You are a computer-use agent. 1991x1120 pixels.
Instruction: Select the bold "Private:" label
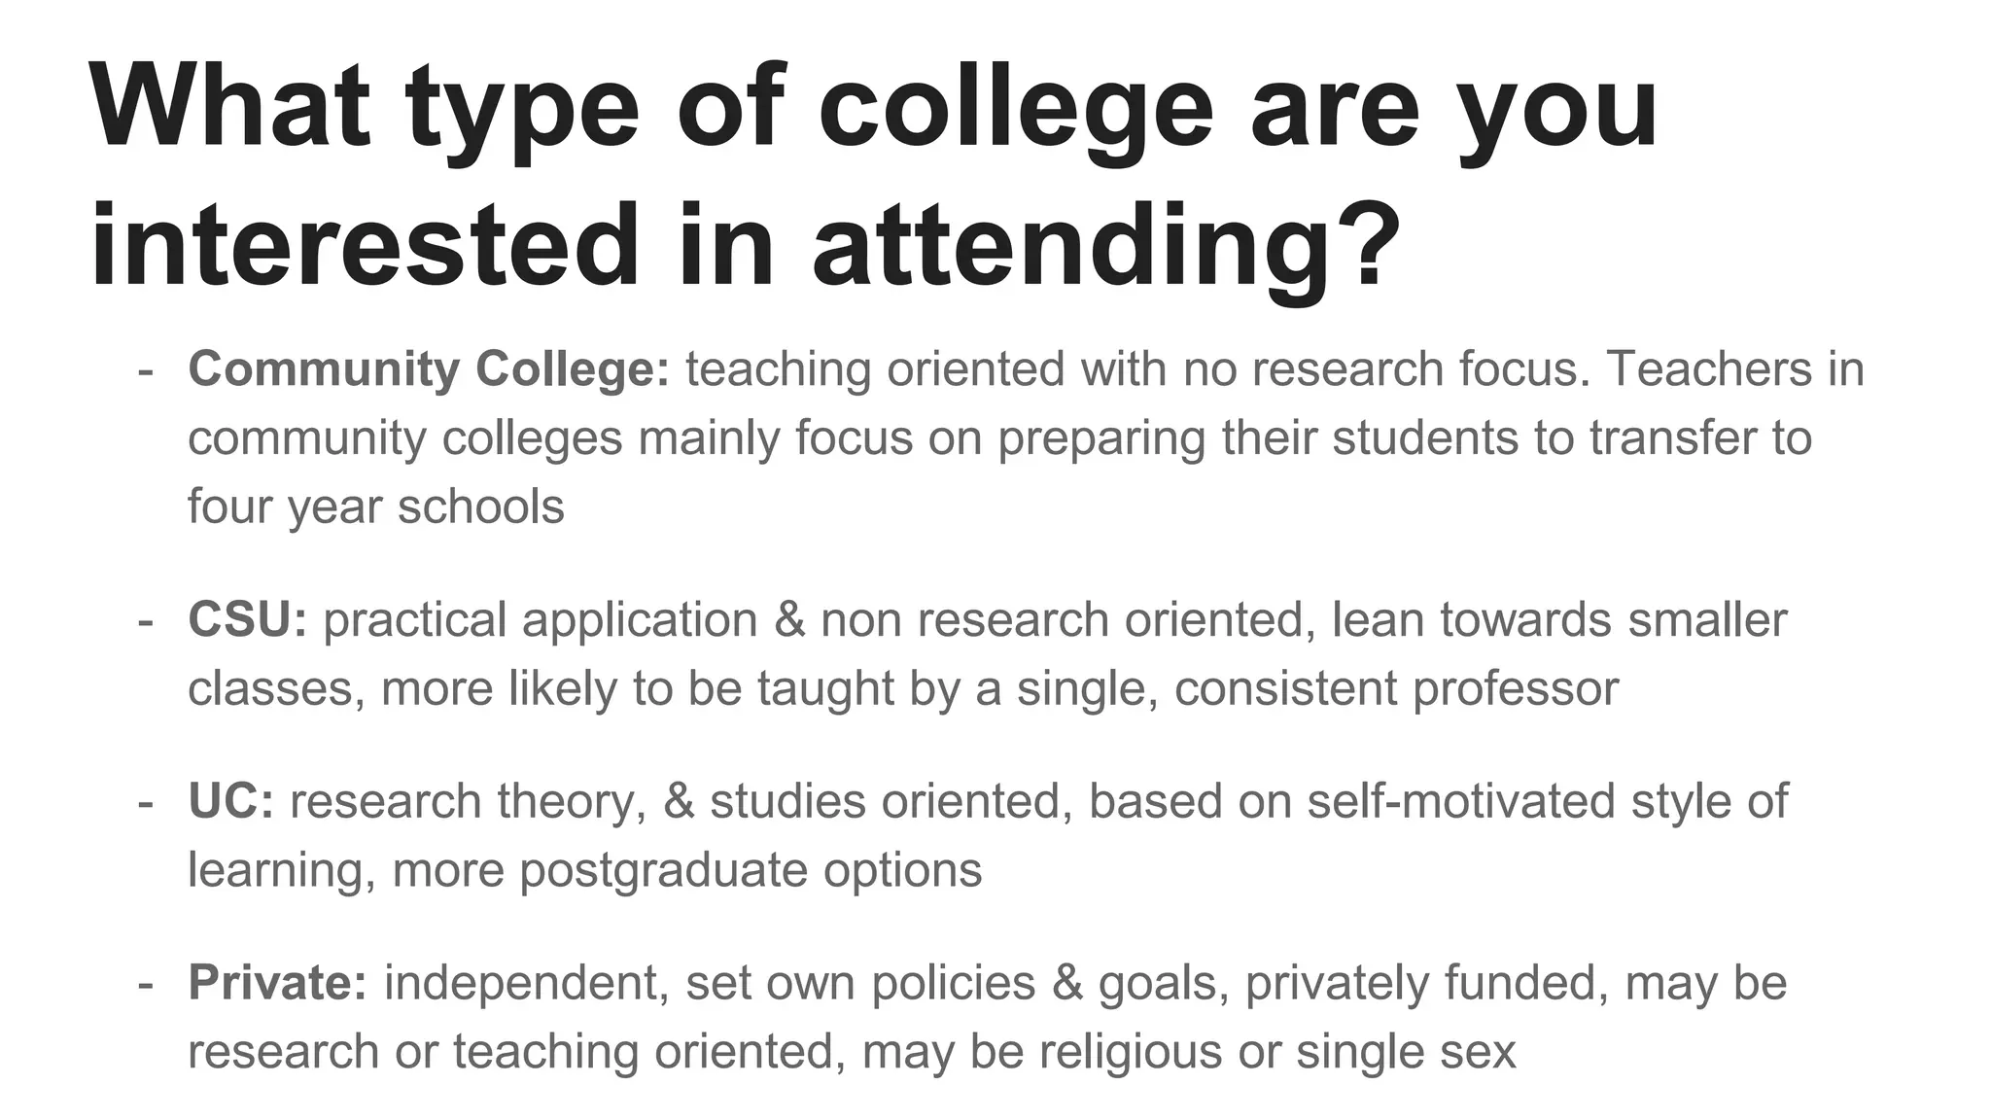click(278, 983)
